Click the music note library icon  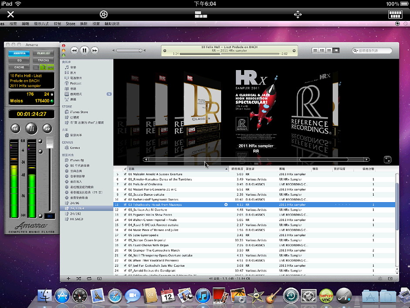click(67, 67)
